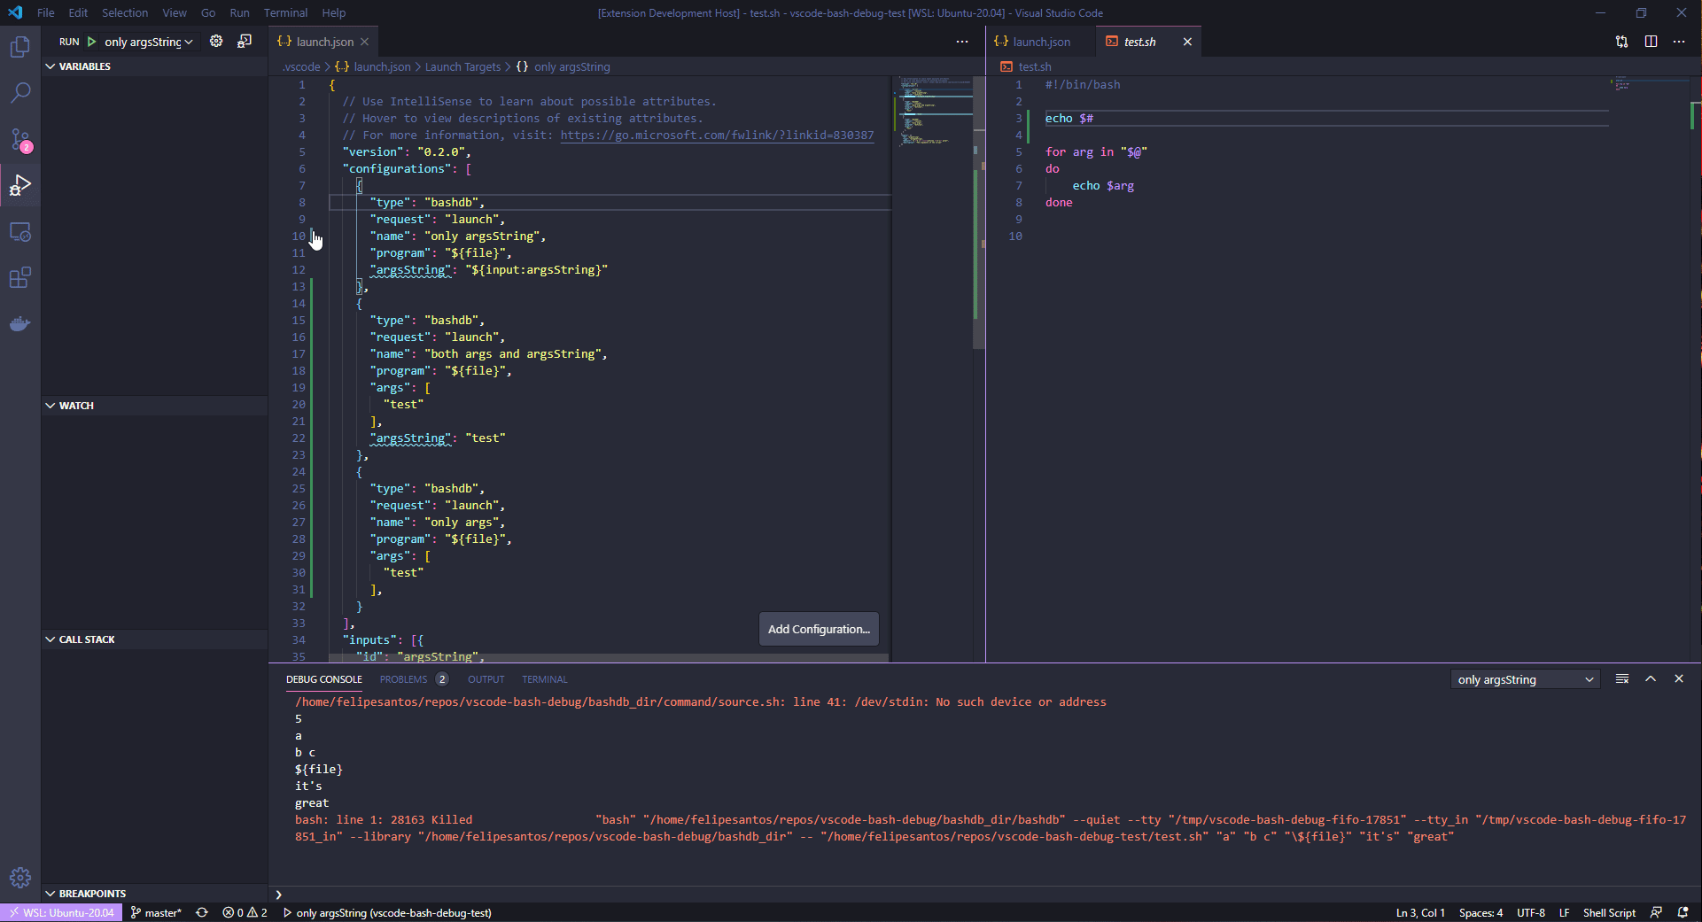Open the Remote Explorer icon
The height and width of the screenshot is (922, 1702).
pyautogui.click(x=19, y=232)
